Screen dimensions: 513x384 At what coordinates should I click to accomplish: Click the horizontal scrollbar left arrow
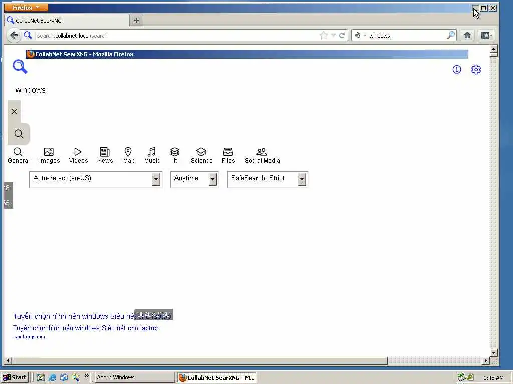click(x=8, y=361)
